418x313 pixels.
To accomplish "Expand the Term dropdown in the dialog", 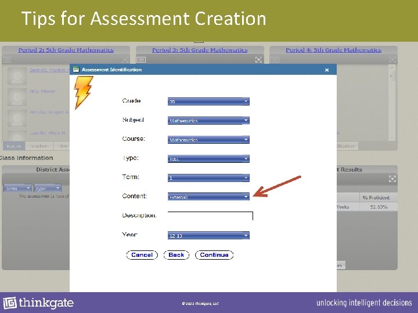I will pos(208,178).
